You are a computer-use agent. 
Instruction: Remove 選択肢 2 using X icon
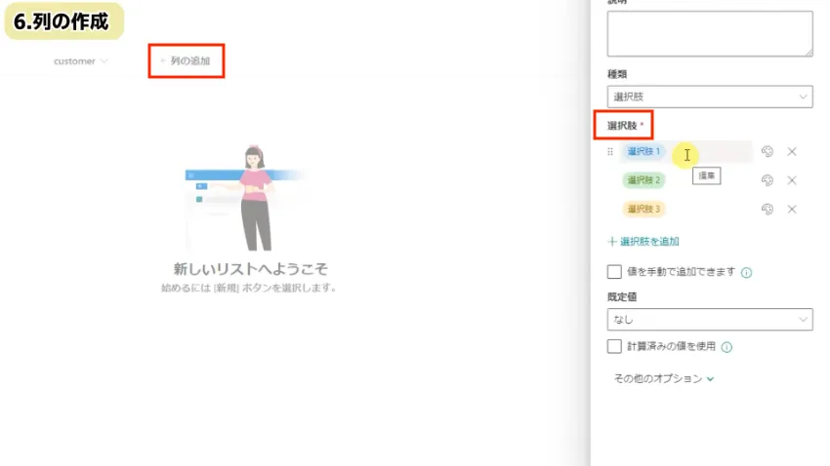click(792, 180)
